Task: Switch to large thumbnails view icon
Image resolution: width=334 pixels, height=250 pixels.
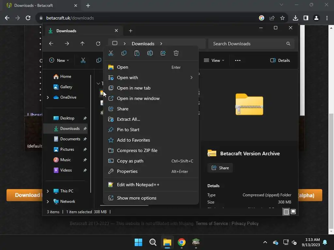Action: (293, 212)
